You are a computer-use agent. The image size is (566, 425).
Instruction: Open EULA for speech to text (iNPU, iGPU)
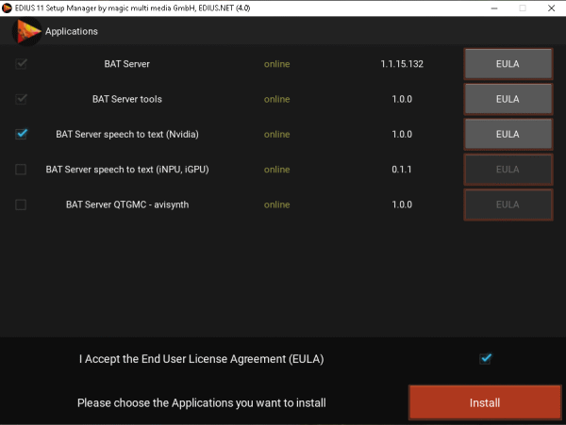[x=508, y=170]
